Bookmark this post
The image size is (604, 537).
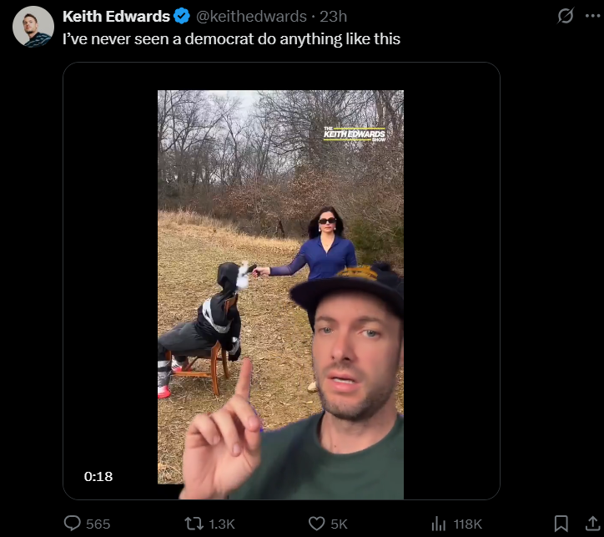pos(561,524)
